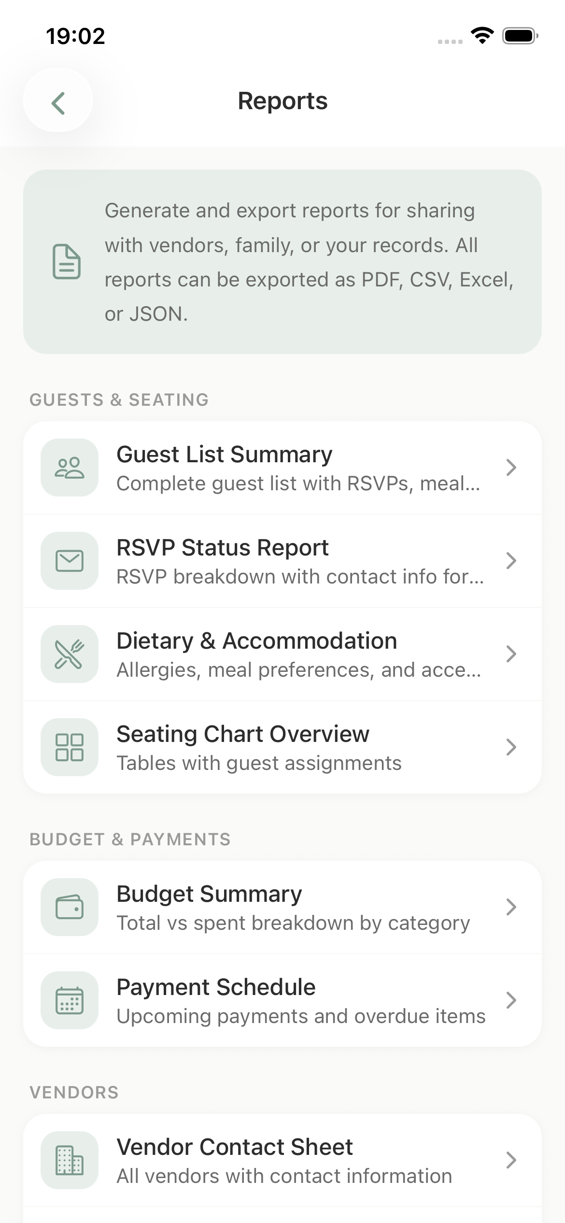Expand Guest List Summary using its chevron

[x=511, y=468]
